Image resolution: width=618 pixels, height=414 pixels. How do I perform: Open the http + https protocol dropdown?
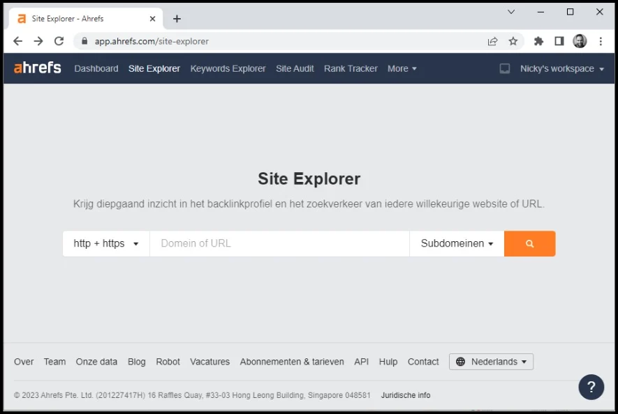pyautogui.click(x=106, y=244)
